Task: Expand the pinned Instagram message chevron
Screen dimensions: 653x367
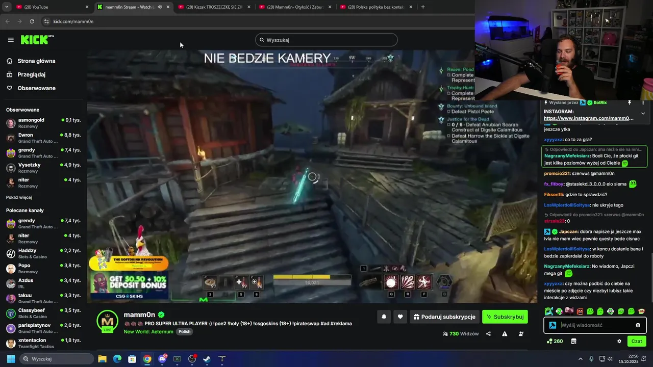Action: coord(643,114)
